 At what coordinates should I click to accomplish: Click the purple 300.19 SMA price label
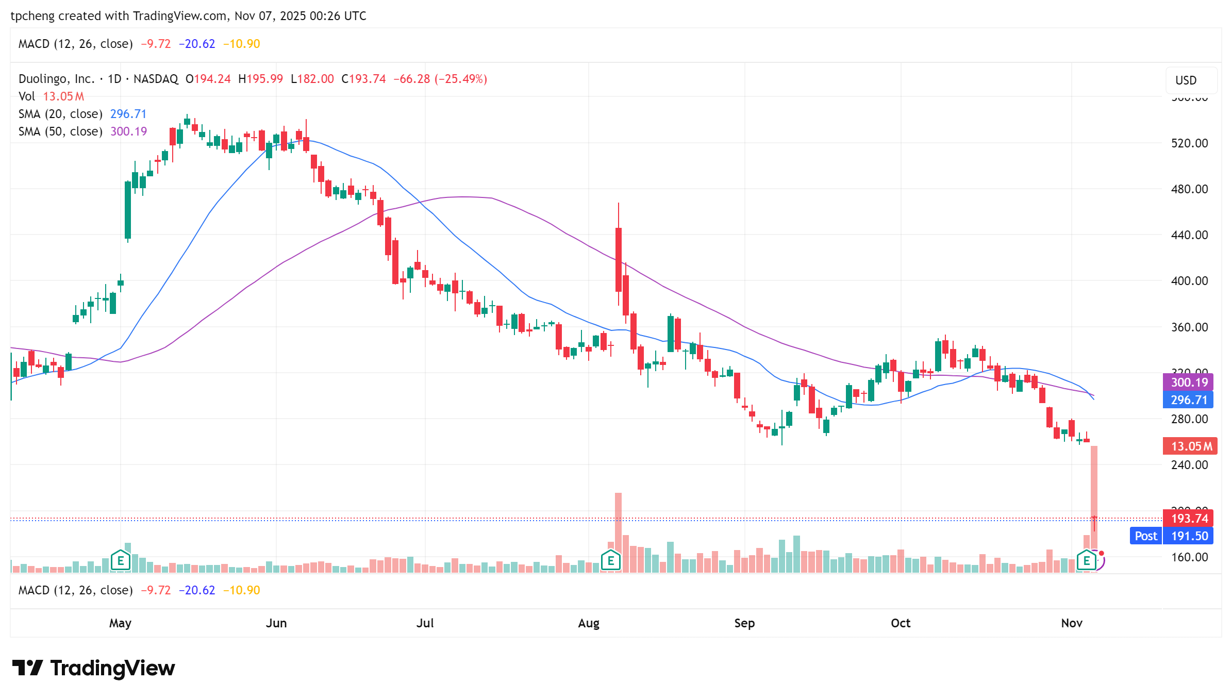pyautogui.click(x=1189, y=382)
